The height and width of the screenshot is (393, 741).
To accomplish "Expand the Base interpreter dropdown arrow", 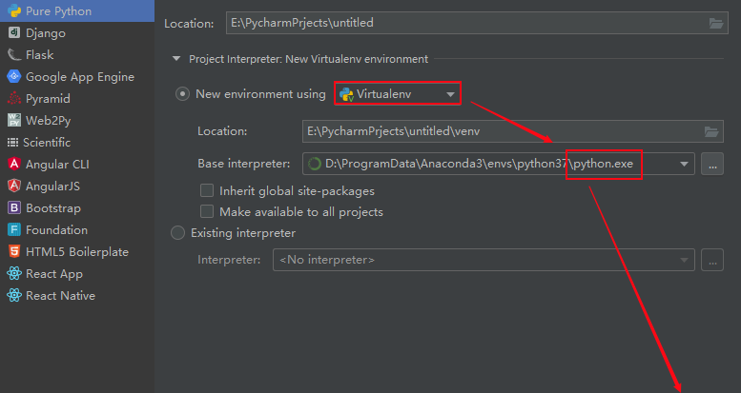I will (684, 164).
